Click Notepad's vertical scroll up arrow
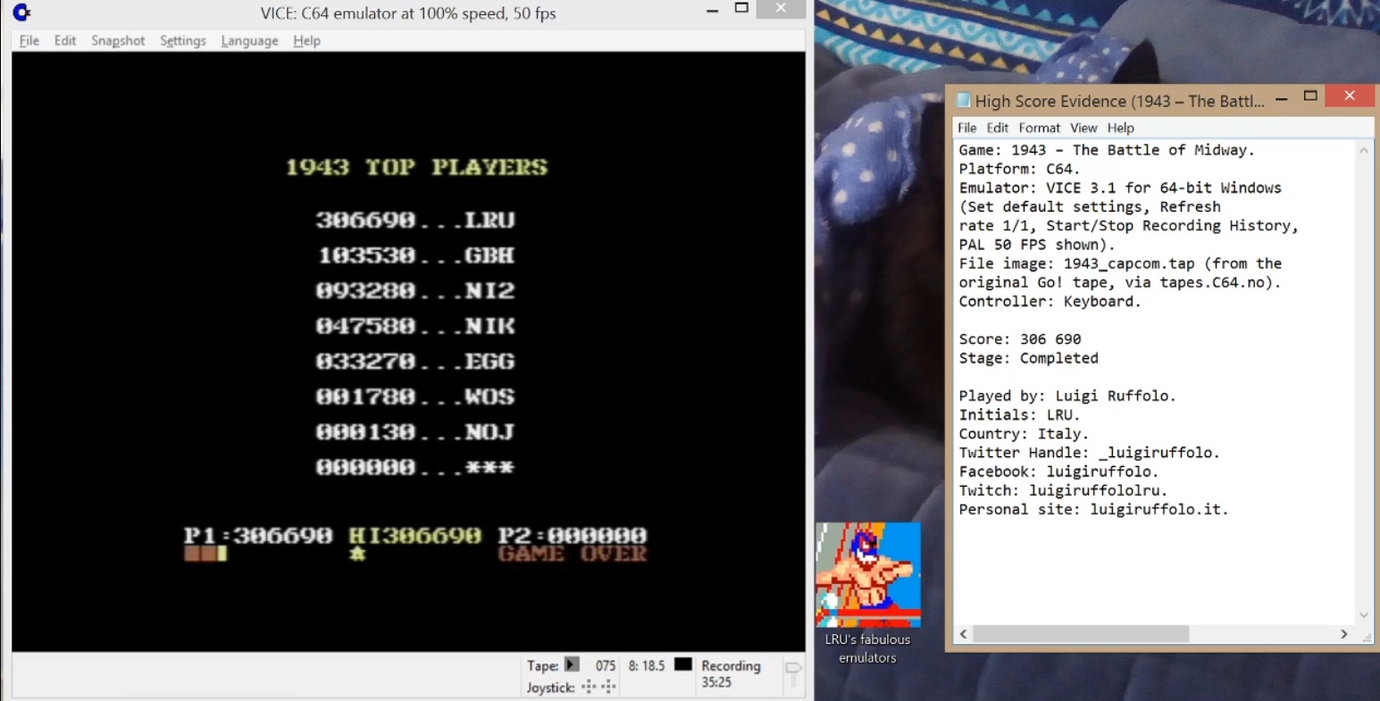 (x=1364, y=151)
